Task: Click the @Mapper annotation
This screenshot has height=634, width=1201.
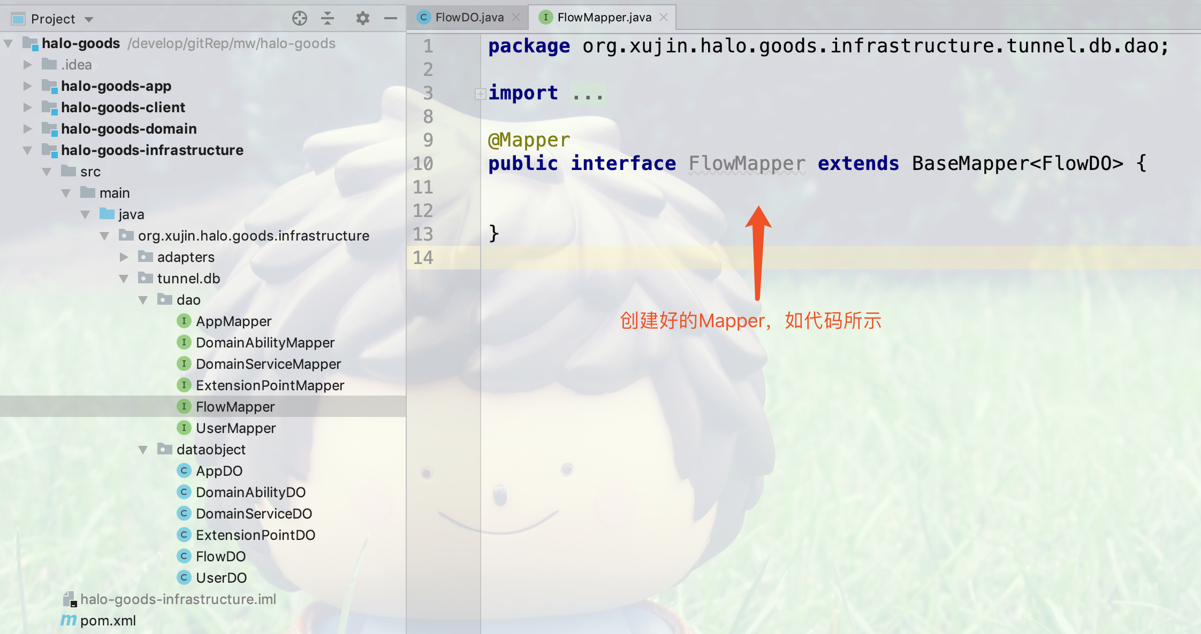Action: point(529,140)
